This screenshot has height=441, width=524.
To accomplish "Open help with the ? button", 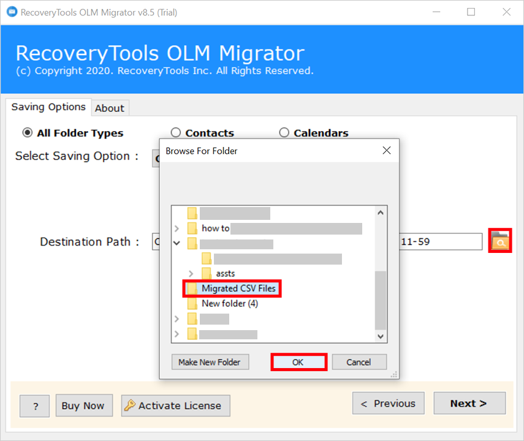I will tap(34, 406).
